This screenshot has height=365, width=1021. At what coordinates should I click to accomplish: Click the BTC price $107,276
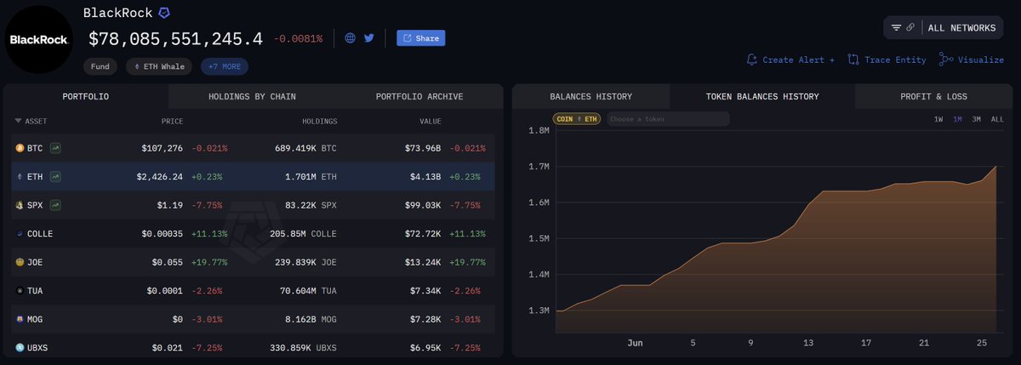[163, 148]
